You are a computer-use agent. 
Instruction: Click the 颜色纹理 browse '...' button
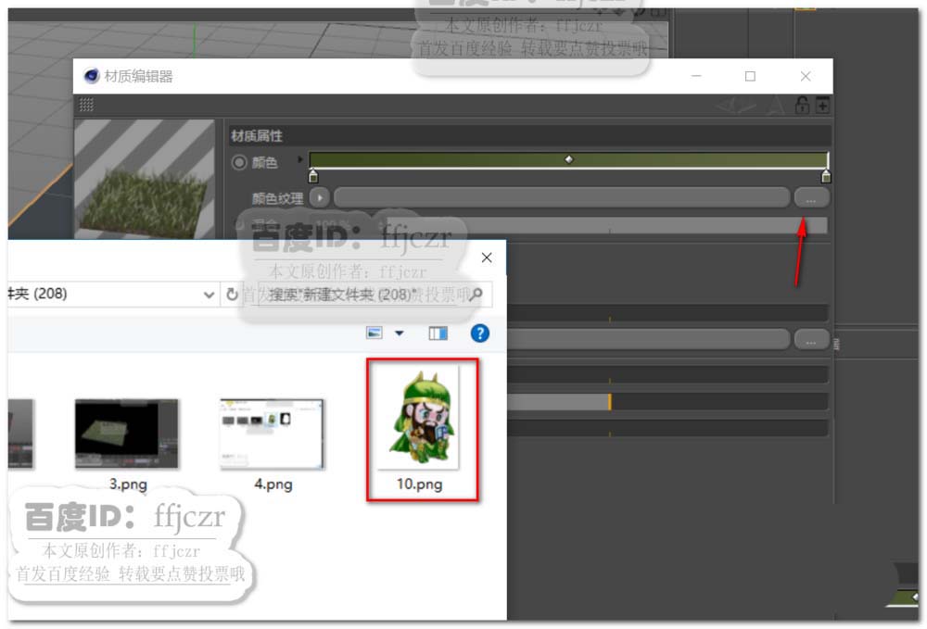click(x=811, y=198)
